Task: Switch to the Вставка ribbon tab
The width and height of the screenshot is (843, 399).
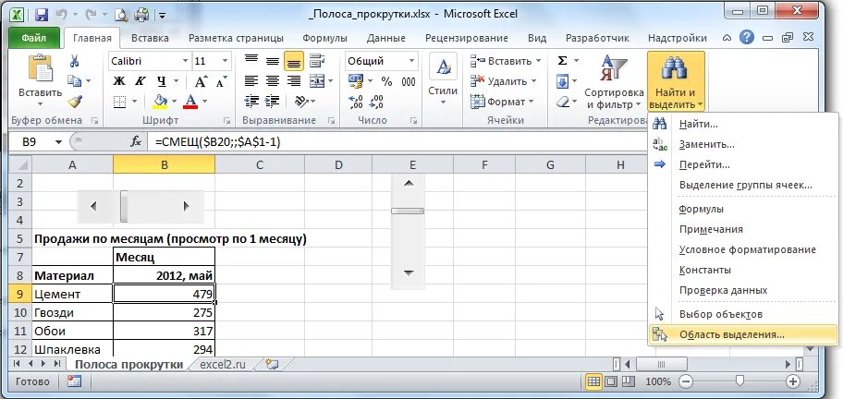Action: [x=150, y=38]
